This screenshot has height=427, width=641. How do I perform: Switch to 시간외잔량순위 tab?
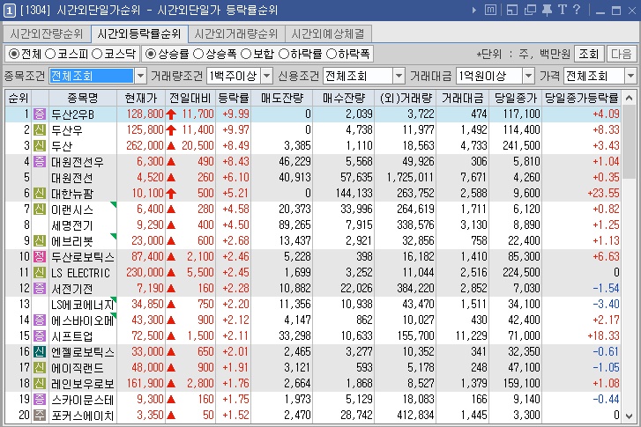pyautogui.click(x=46, y=33)
